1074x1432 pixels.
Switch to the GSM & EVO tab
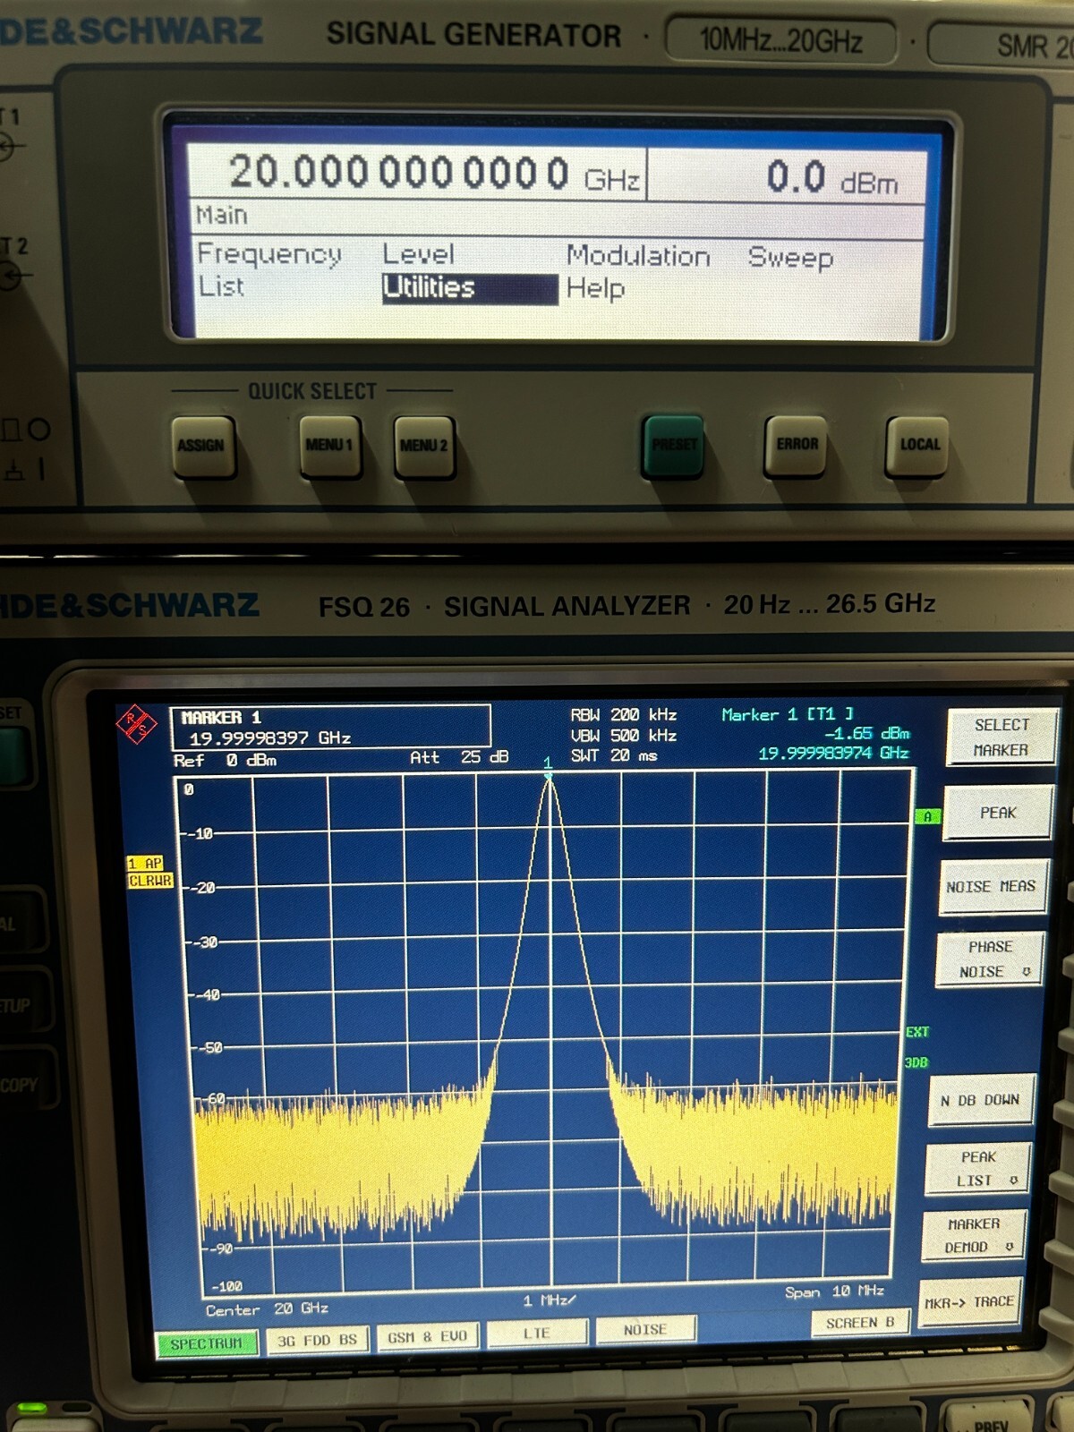pos(427,1337)
